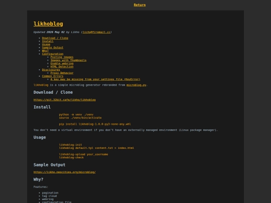This screenshot has width=271, height=203.
Task: Click the 'source ./venv/bin/activate' line
Action: (80, 118)
